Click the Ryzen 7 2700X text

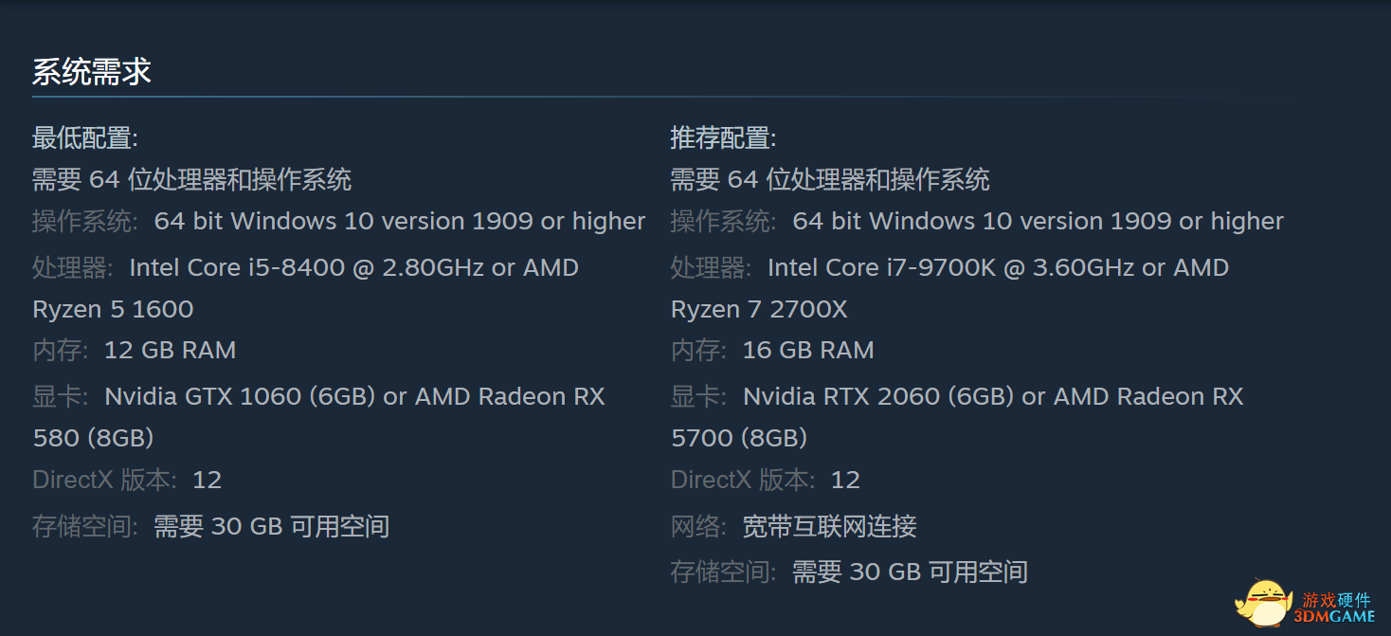click(x=759, y=310)
